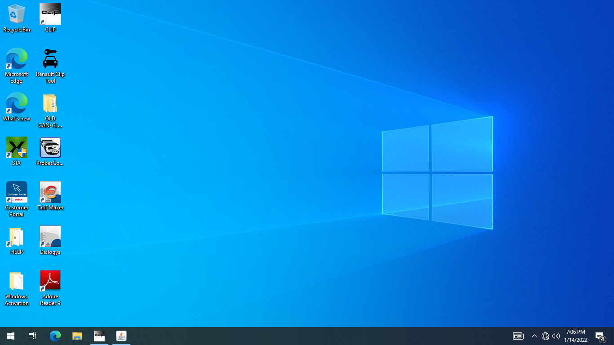Open the ProbesConfig application
Image resolution: width=614 pixels, height=345 pixels.
(x=50, y=147)
